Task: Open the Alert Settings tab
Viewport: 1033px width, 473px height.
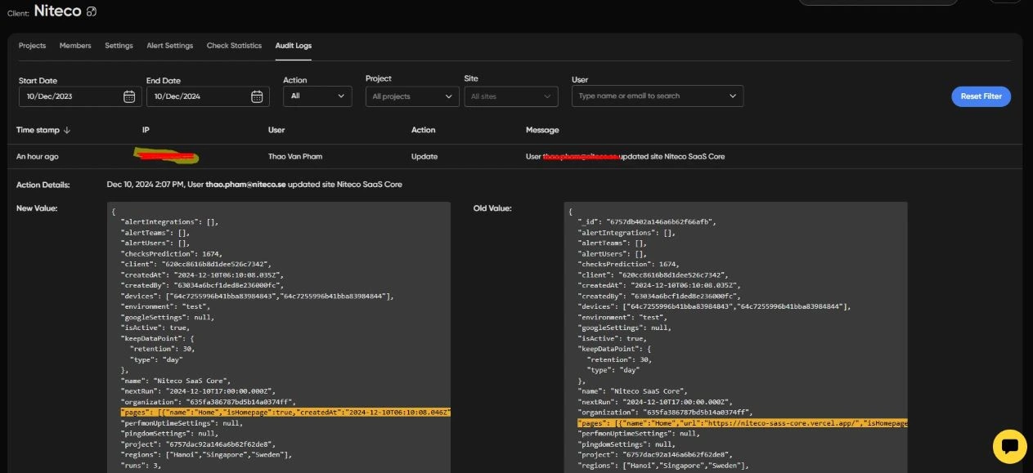Action: coord(169,46)
